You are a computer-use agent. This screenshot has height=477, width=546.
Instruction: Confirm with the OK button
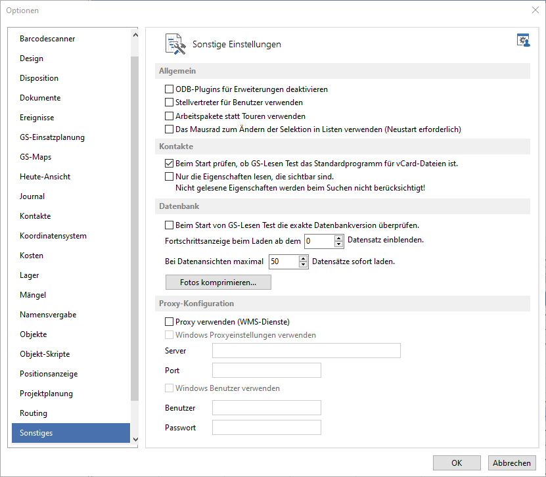[457, 463]
